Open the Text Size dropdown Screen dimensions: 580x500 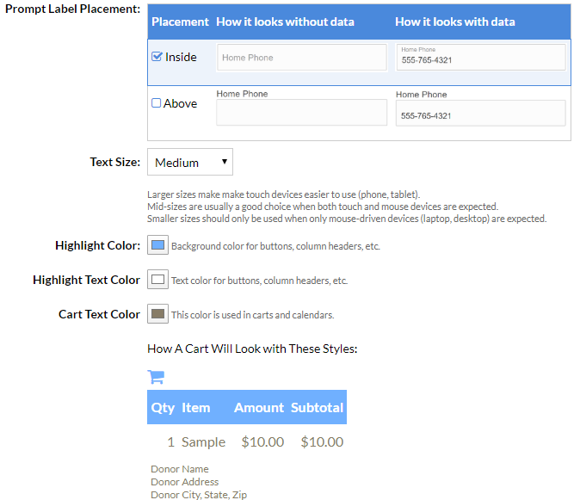[x=190, y=162]
